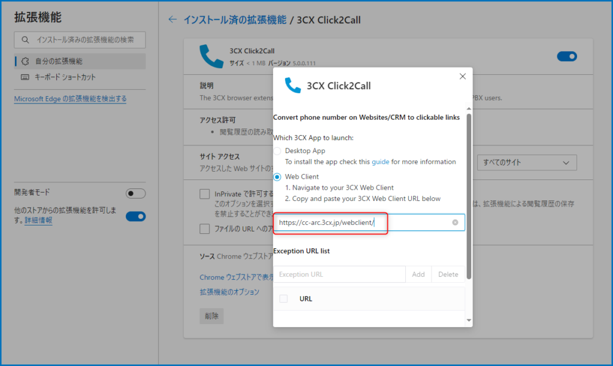Click the 説明 section label
Image resolution: width=613 pixels, height=366 pixels.
[207, 86]
